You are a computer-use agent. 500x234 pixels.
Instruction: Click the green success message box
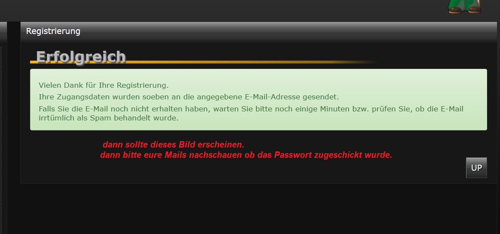[258, 100]
